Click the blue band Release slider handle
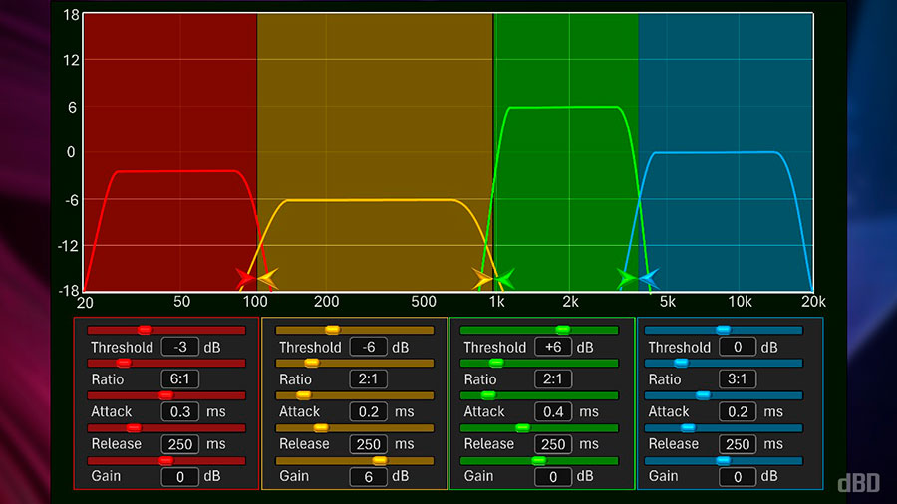The height and width of the screenshot is (504, 897). click(688, 428)
